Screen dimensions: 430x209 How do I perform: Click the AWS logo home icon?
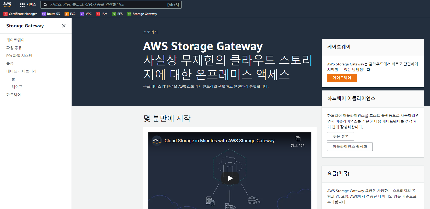(7, 5)
